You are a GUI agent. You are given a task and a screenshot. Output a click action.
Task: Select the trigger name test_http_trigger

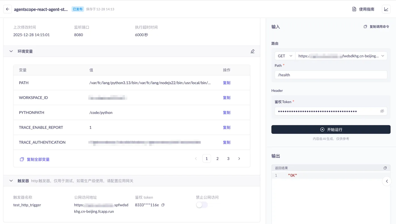point(27,205)
